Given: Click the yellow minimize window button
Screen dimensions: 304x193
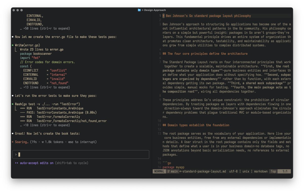Looking at the screenshot, I should tap(18, 10).
